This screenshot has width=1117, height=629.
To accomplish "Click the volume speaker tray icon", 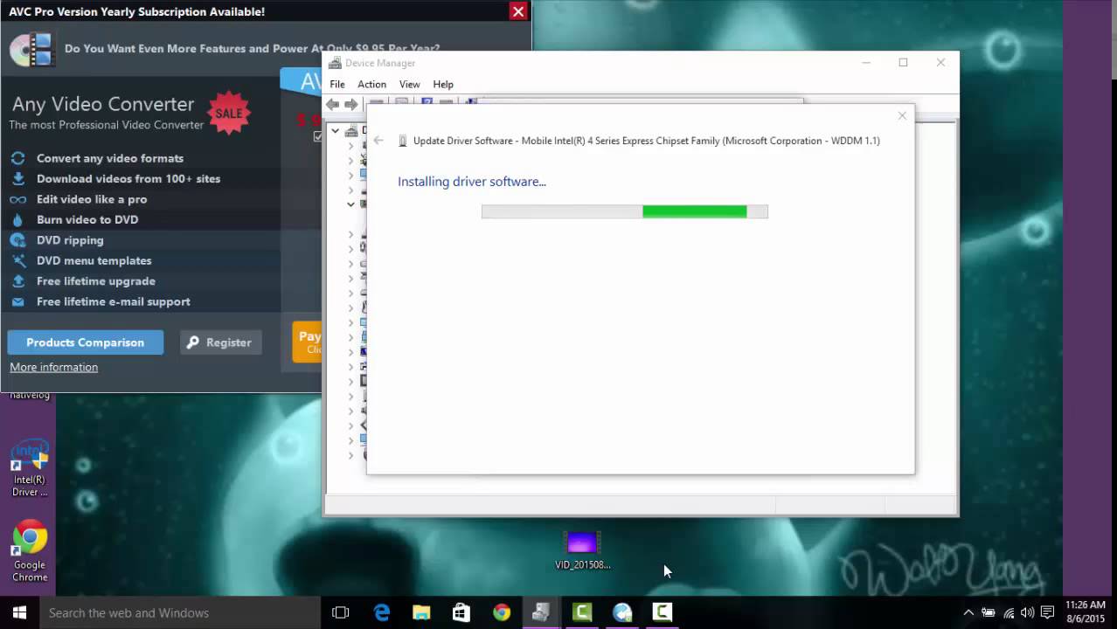I will click(1028, 612).
